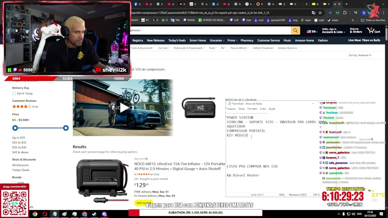The height and width of the screenshot is (218, 388).
Task: Open the Chrome extensions puzzle icon
Action: (x=345, y=13)
